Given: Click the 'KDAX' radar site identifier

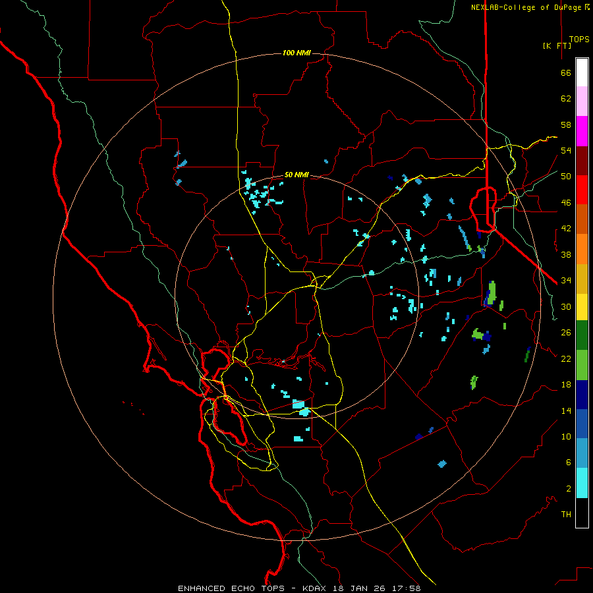Looking at the screenshot, I should click(316, 588).
